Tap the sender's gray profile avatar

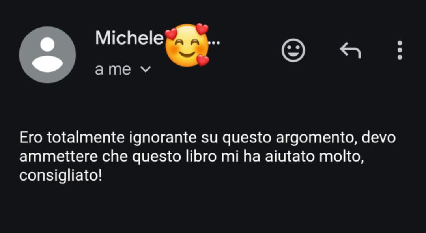(x=47, y=54)
